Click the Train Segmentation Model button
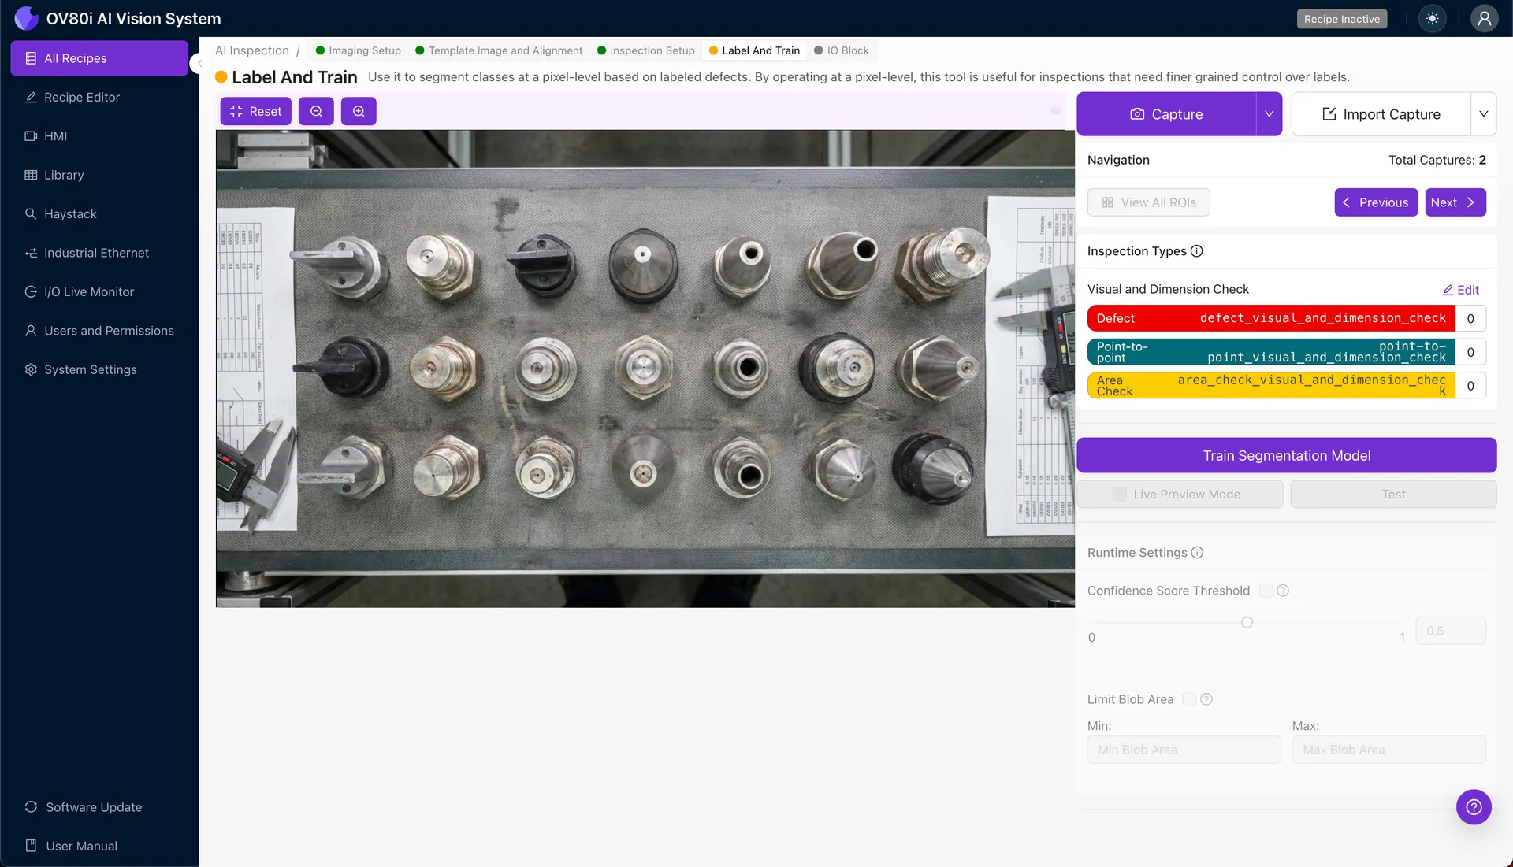The image size is (1513, 867). (1287, 455)
